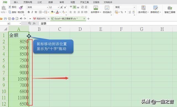Select the Format Painter (格式刷) brush
The image size is (177, 107).
click(x=21, y=9)
